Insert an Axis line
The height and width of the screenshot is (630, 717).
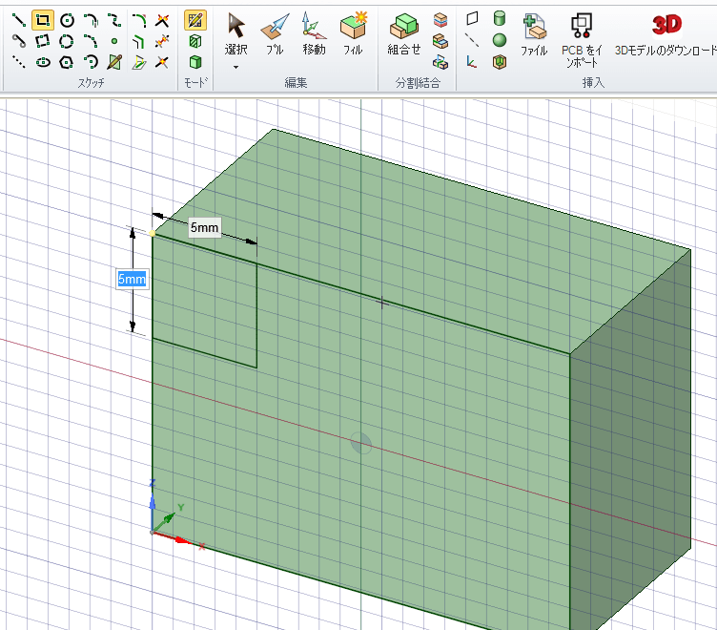pyautogui.click(x=472, y=40)
